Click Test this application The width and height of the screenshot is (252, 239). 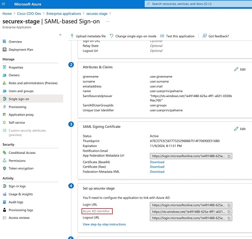177,36
